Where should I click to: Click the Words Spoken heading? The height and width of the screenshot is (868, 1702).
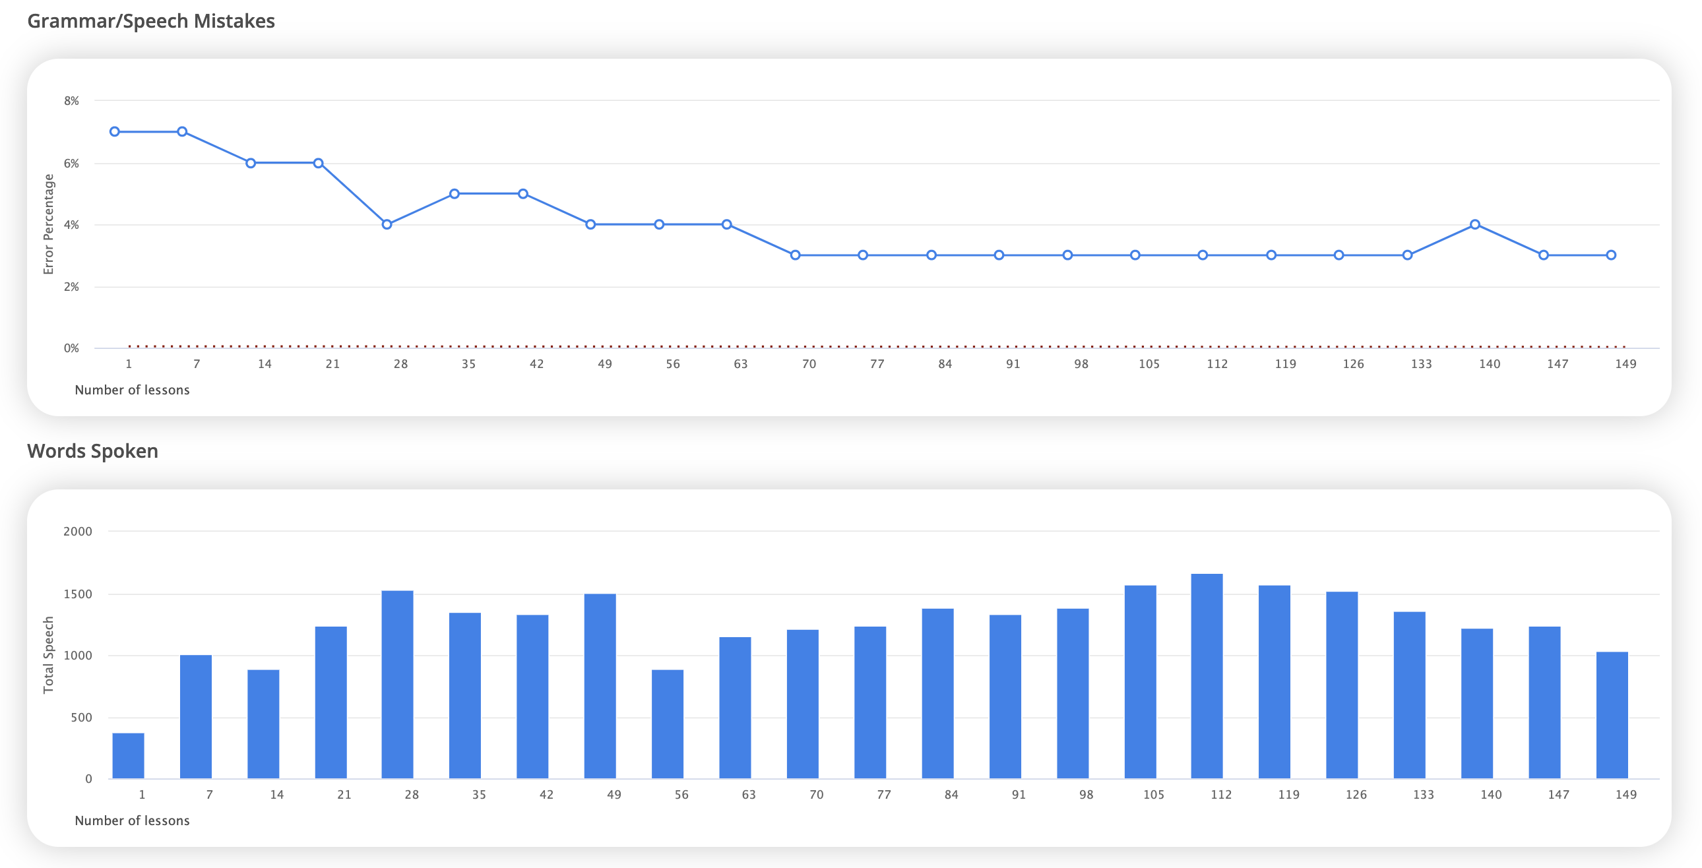[92, 451]
